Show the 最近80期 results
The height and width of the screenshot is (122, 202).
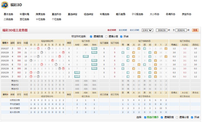123,30
